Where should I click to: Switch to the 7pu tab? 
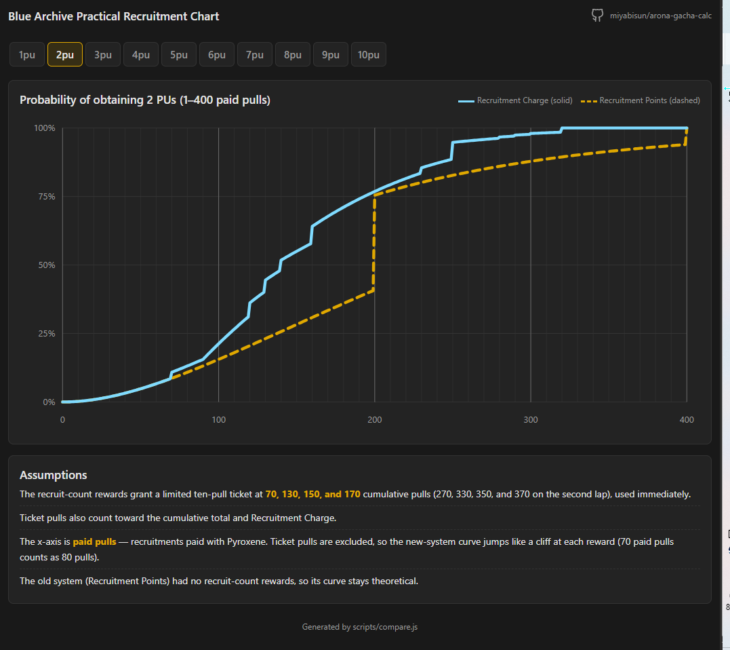click(255, 54)
